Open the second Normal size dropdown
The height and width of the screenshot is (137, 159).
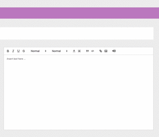(x=60, y=51)
